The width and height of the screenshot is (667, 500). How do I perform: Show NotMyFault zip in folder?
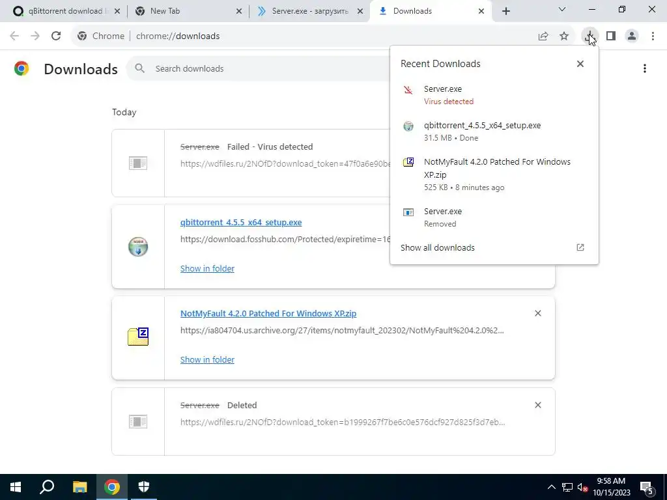207,359
